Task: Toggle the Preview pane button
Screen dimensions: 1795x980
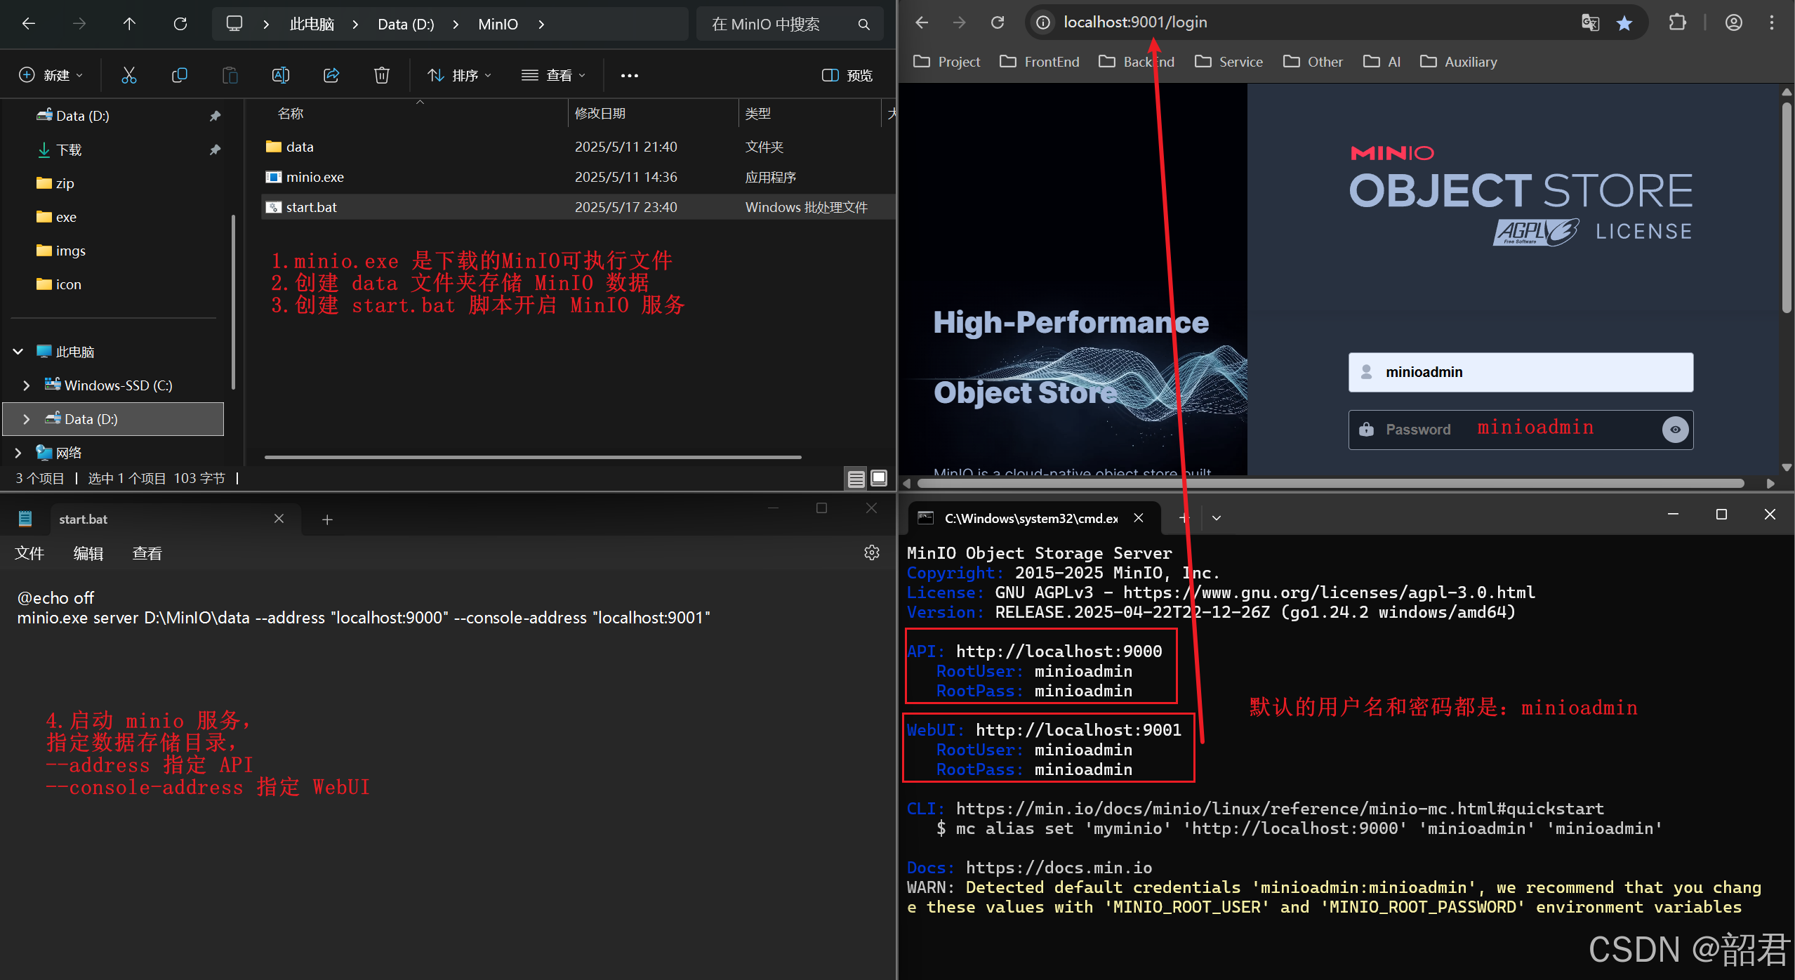Action: click(x=847, y=75)
